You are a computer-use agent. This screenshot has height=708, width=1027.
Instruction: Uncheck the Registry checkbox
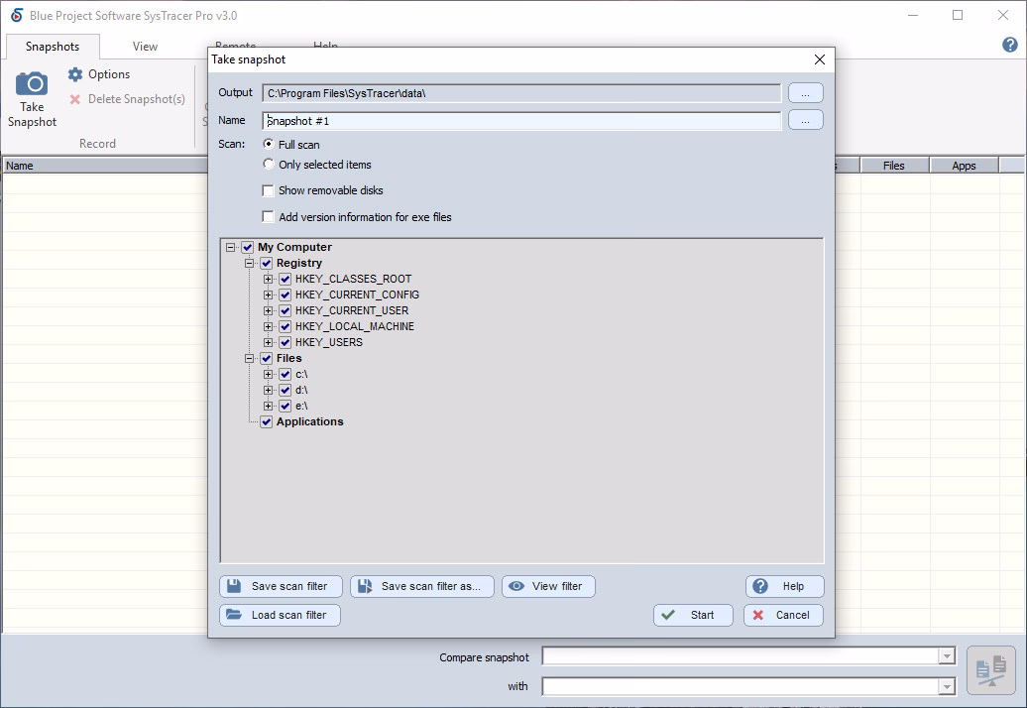(266, 264)
